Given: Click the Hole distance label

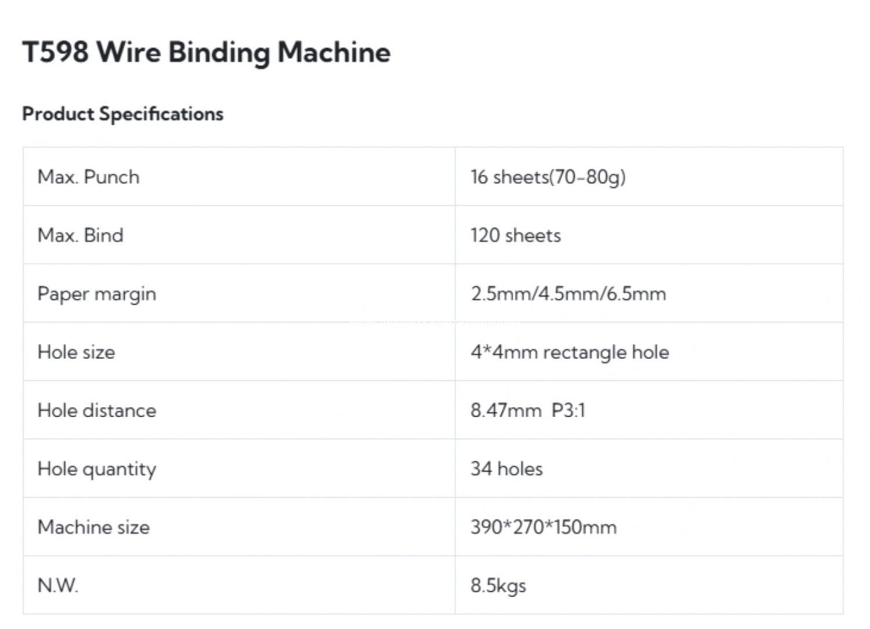Looking at the screenshot, I should click(x=96, y=411).
